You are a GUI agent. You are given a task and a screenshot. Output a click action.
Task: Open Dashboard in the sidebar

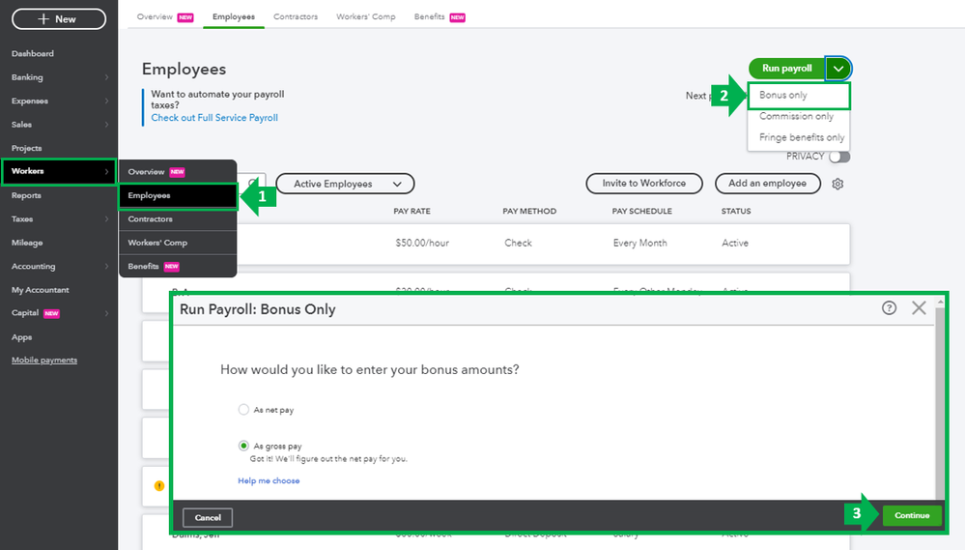coord(33,53)
